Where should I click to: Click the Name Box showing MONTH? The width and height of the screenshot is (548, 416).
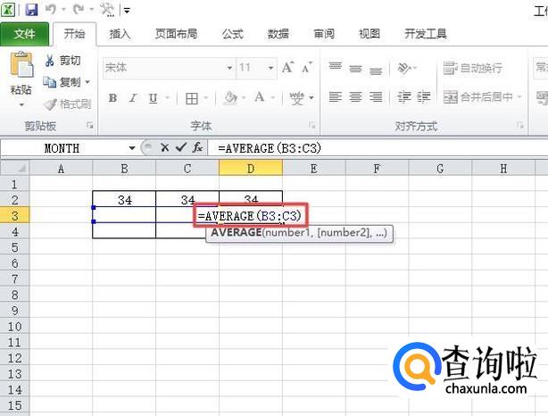(x=62, y=148)
